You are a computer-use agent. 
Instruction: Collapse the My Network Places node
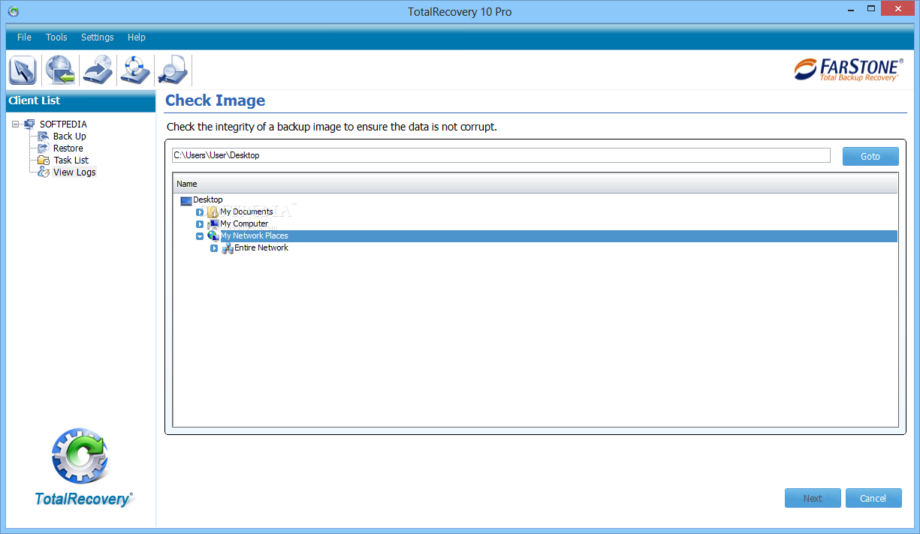tap(200, 236)
